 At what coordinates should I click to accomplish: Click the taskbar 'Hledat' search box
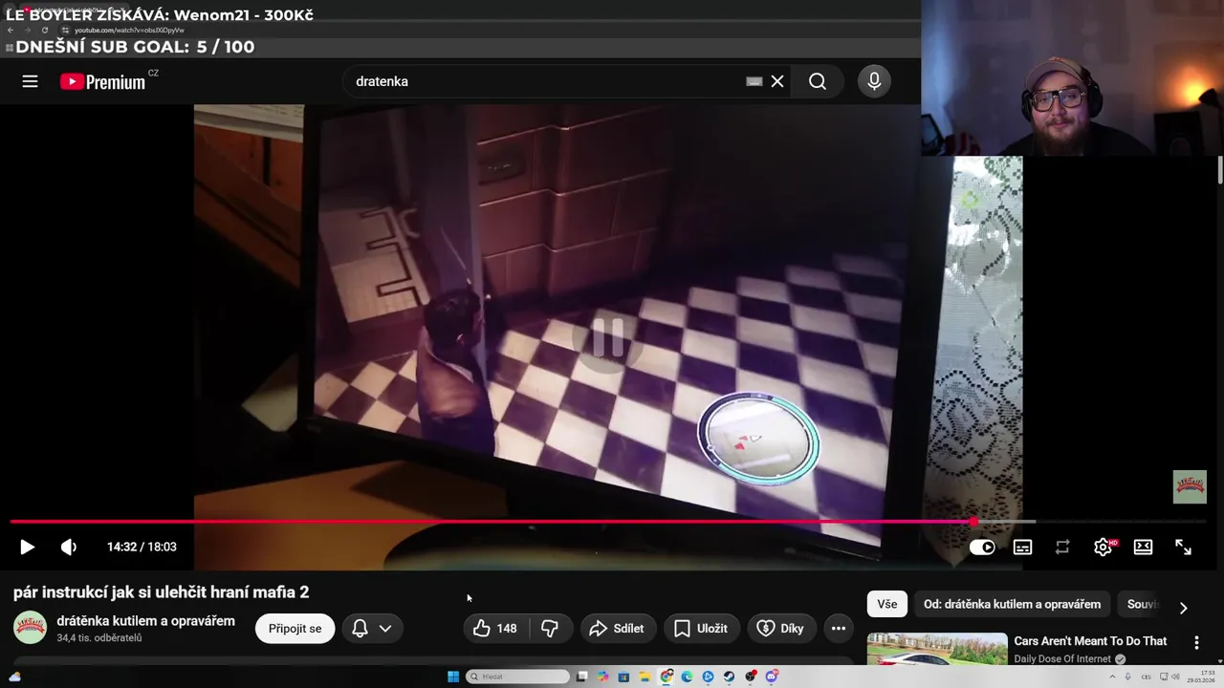pos(517,677)
